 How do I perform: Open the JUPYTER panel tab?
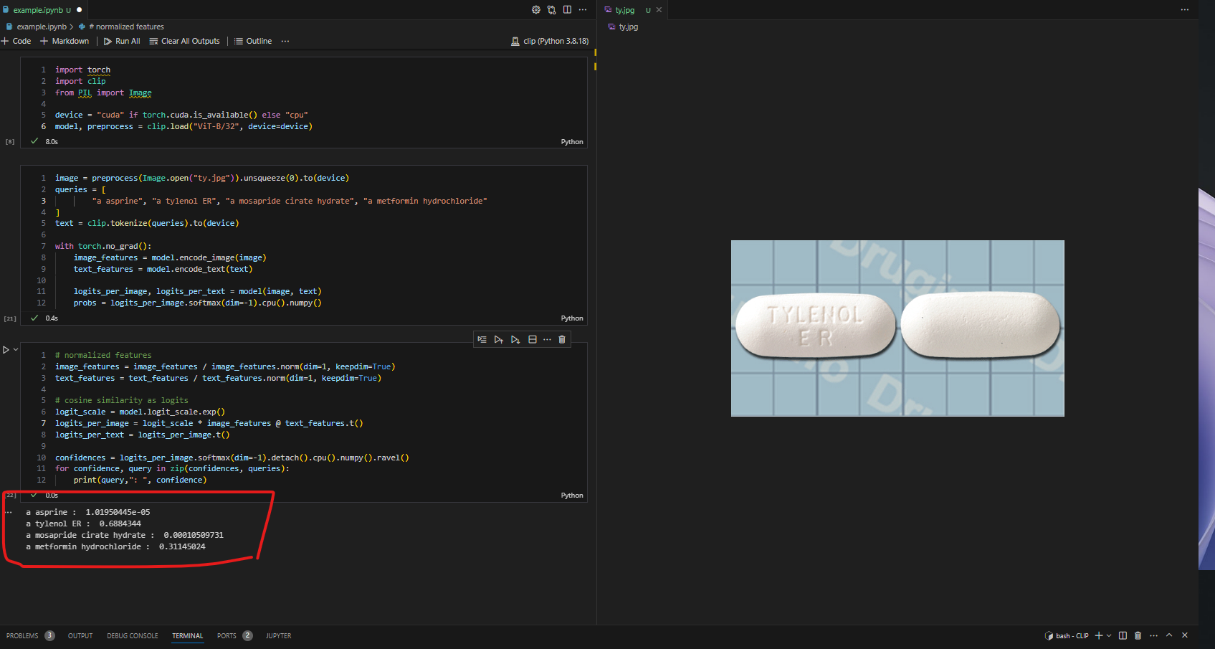[279, 635]
